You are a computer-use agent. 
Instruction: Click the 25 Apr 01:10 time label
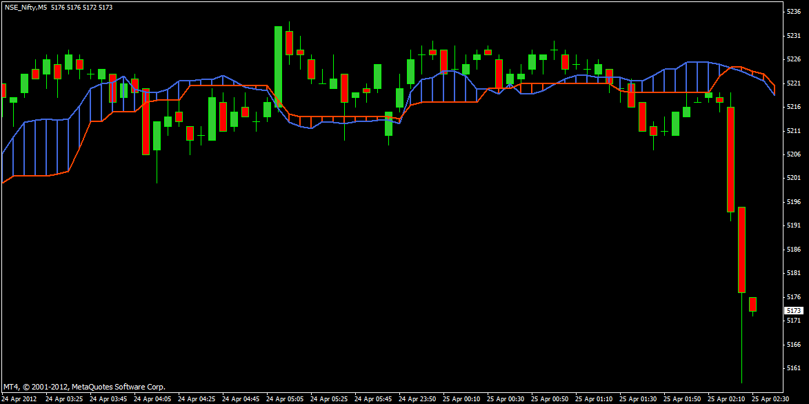tap(595, 399)
